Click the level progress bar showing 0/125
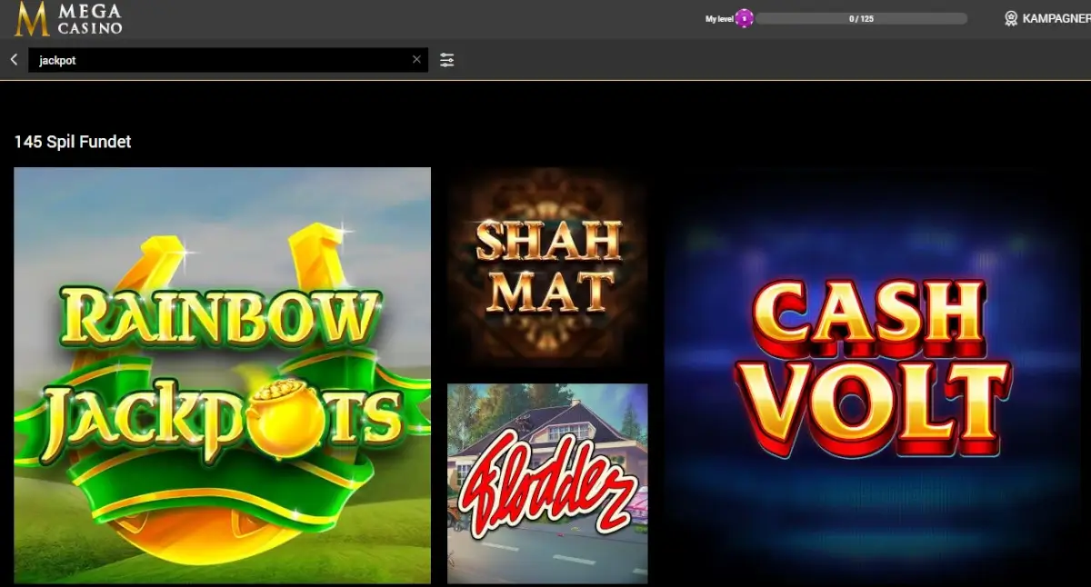This screenshot has height=587, width=1091. pos(864,17)
